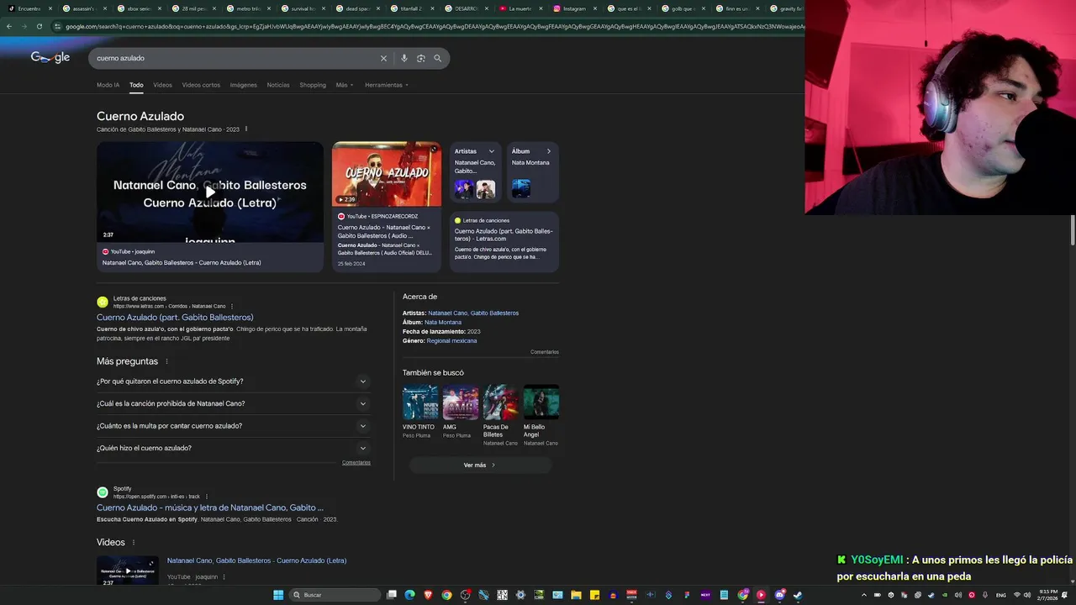Launch Microsoft Edge from the taskbar

coord(409,595)
